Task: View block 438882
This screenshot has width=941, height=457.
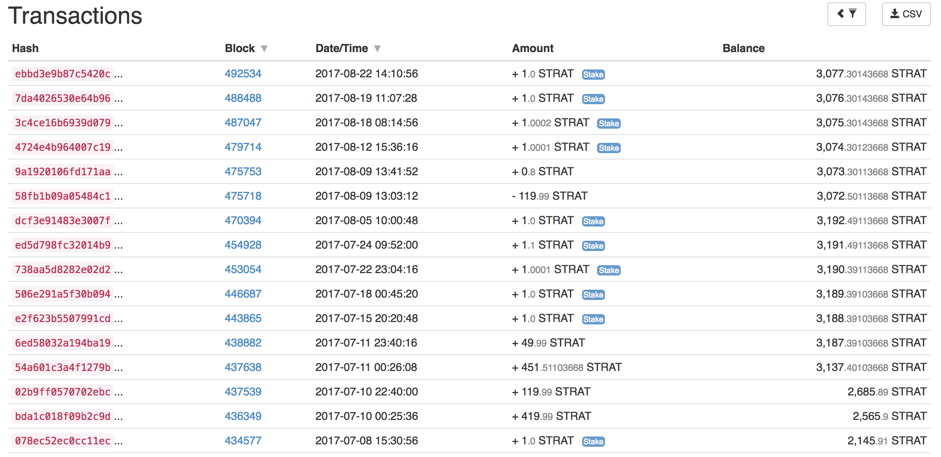Action: click(243, 343)
